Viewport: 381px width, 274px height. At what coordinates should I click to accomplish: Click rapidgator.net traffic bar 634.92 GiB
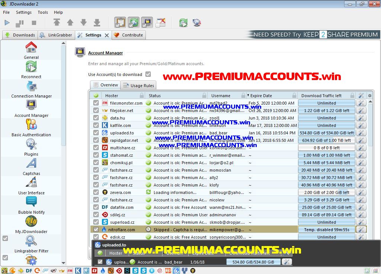[x=327, y=140]
